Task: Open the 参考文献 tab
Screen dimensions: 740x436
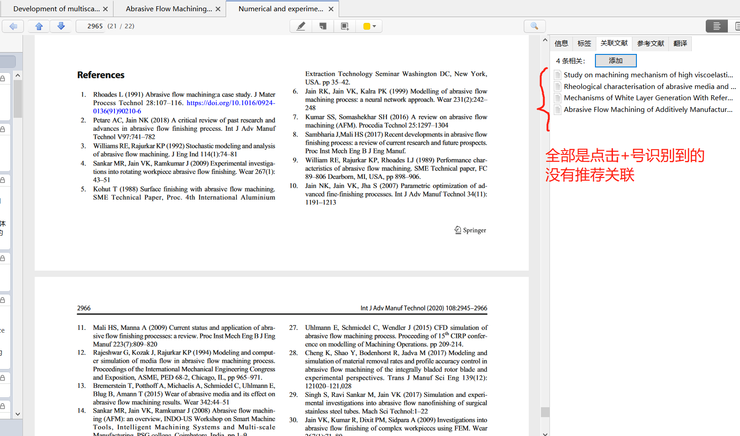Action: (650, 43)
